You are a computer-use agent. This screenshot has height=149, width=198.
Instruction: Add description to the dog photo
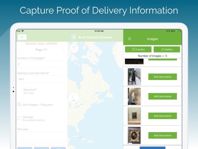162,77
